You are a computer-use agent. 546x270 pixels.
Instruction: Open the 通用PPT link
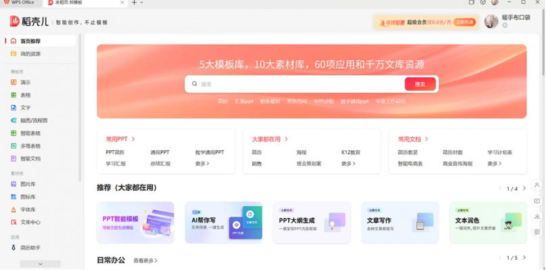tap(160, 152)
